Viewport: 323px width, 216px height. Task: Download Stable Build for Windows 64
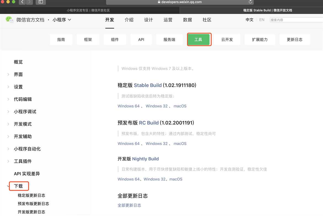pos(129,106)
